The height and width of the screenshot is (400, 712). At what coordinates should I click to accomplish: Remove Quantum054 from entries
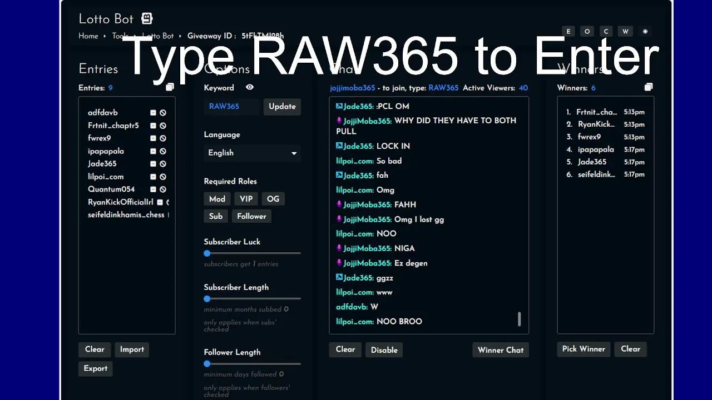point(153,189)
